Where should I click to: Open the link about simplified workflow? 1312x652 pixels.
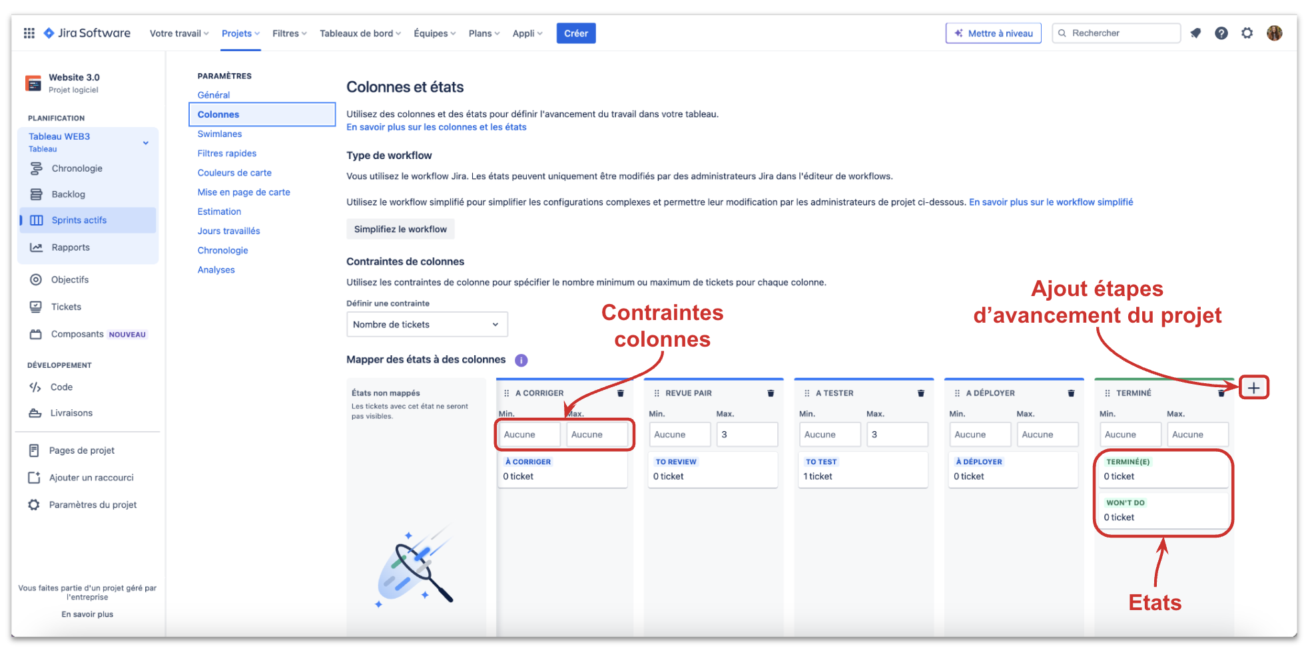(1051, 202)
